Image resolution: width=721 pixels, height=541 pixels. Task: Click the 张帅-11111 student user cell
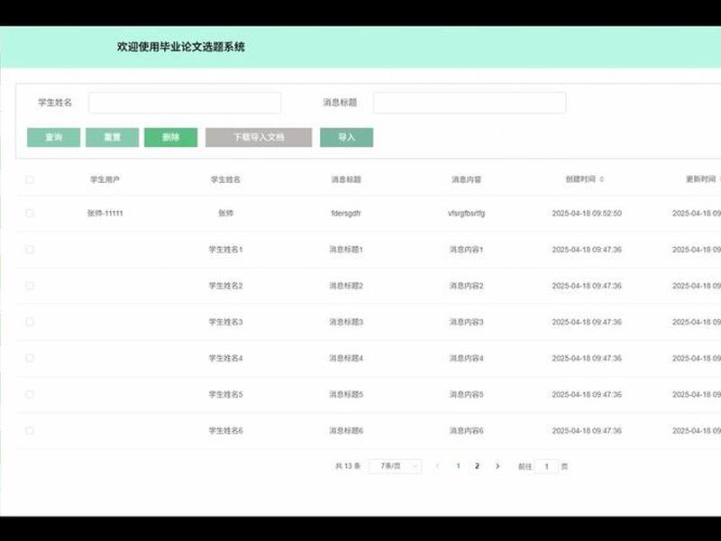coord(105,213)
